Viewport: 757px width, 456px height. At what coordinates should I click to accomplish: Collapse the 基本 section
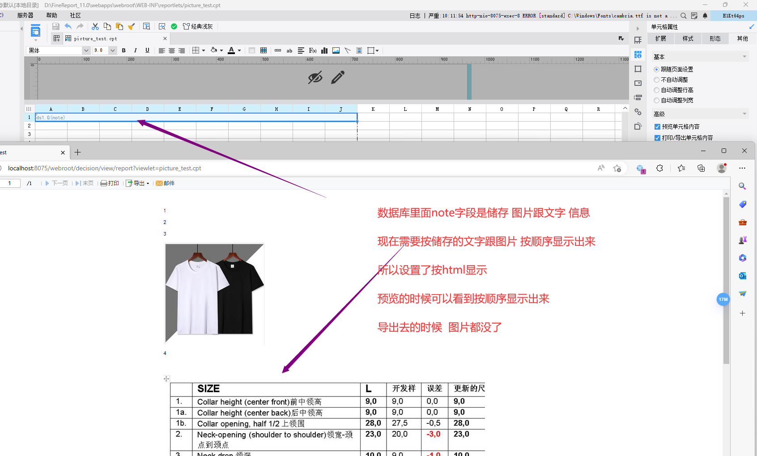[x=744, y=57]
